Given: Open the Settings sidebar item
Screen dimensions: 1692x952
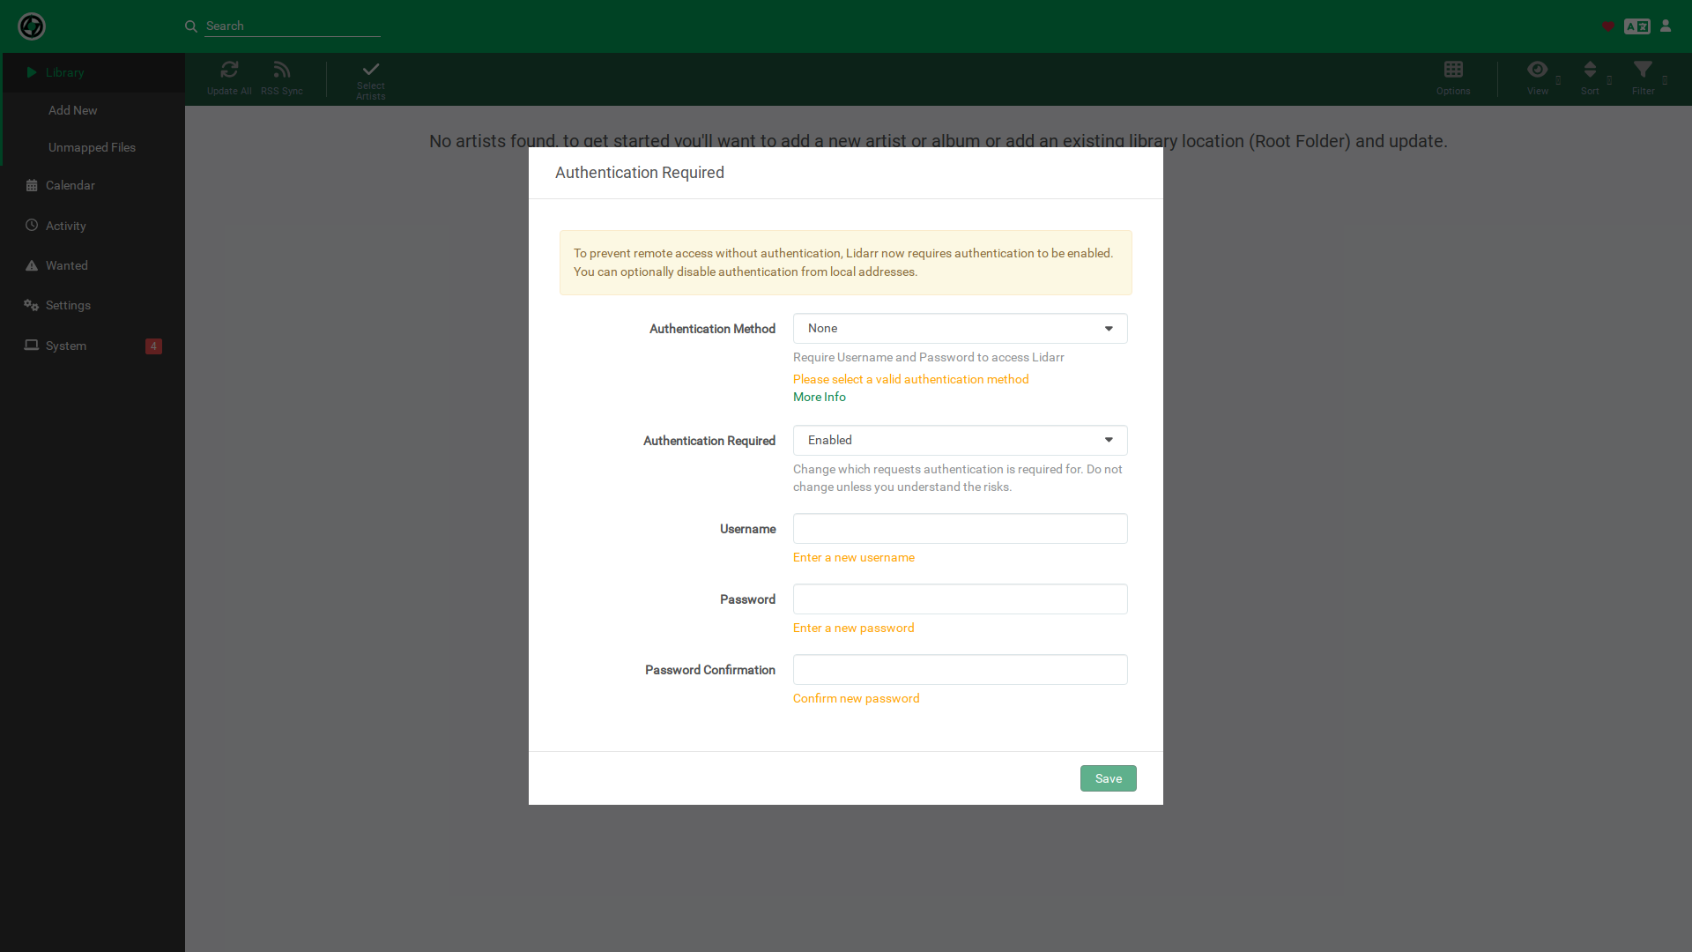Looking at the screenshot, I should [68, 306].
